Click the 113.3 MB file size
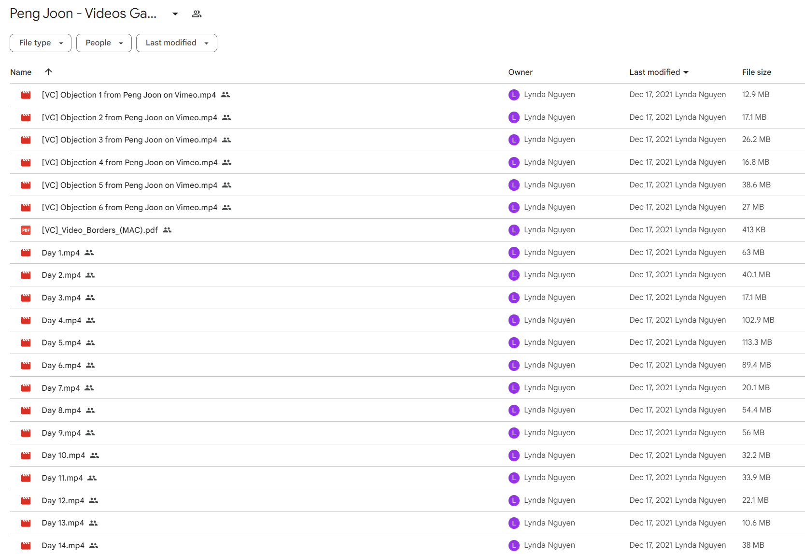This screenshot has height=554, width=805. (x=757, y=342)
